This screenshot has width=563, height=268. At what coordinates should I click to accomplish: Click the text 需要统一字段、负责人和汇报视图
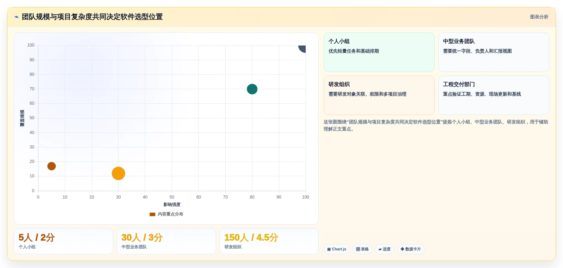(x=477, y=51)
